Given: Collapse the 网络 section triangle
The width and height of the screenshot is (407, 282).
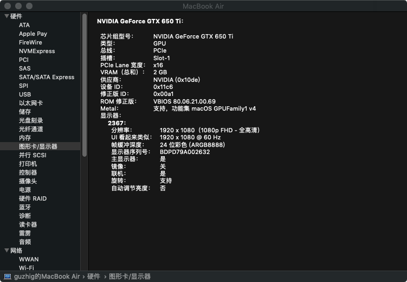Looking at the screenshot, I should tap(7, 251).
